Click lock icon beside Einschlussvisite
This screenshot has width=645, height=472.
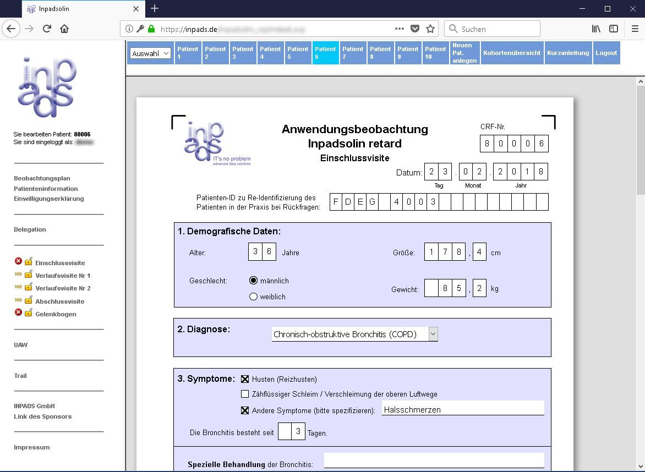[29, 261]
